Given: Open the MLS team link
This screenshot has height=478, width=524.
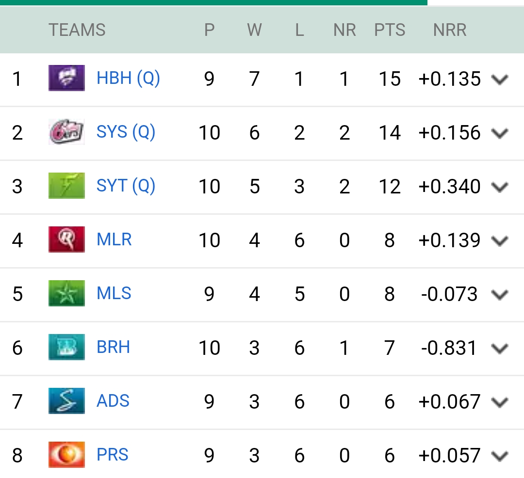Looking at the screenshot, I should click(x=114, y=293).
